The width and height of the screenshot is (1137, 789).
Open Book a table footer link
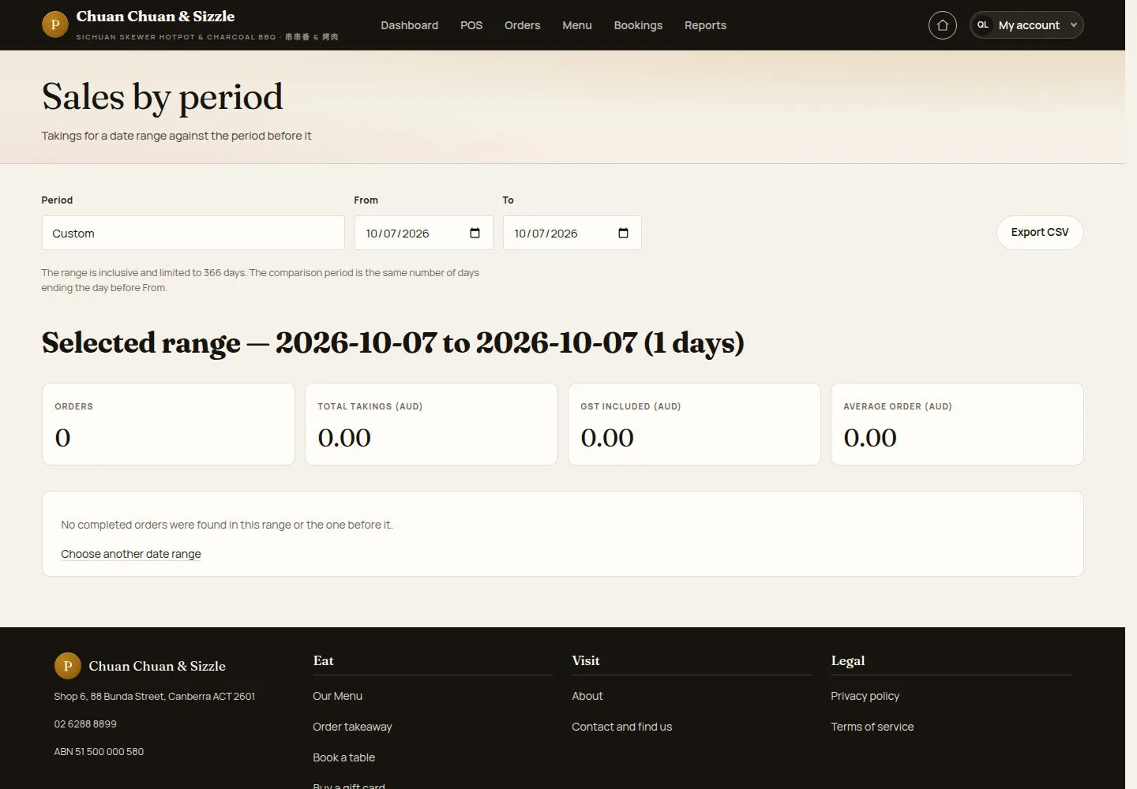343,757
